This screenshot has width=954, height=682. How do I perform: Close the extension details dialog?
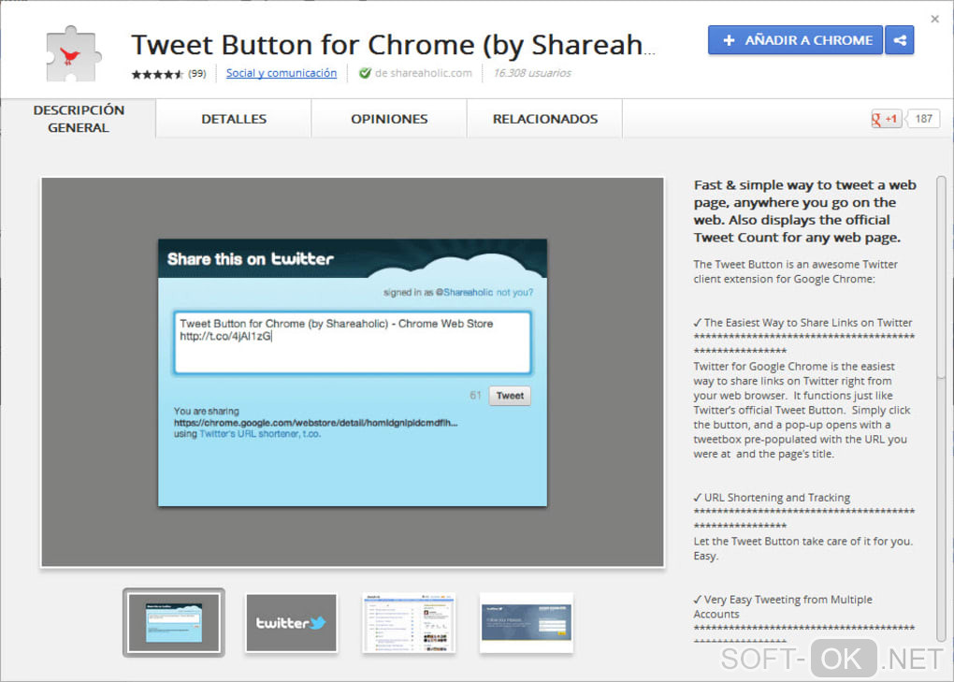935,19
